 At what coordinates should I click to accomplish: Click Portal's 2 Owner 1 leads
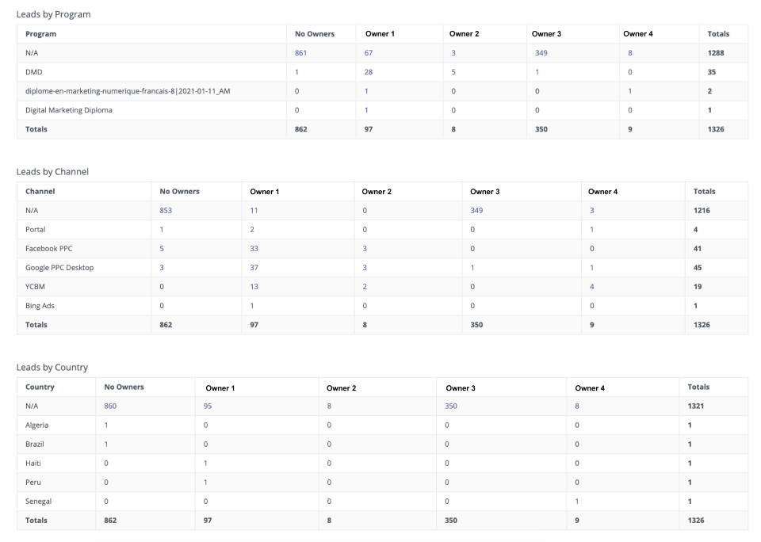[x=252, y=229]
